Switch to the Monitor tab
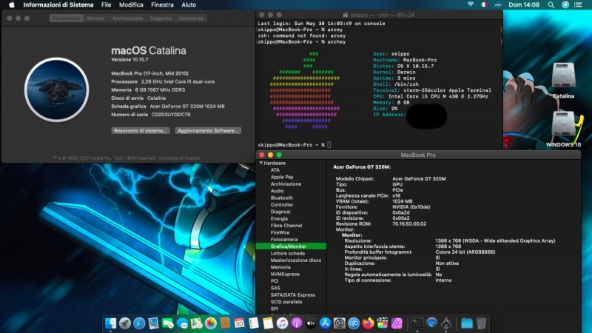The height and width of the screenshot is (333, 592). [95, 18]
